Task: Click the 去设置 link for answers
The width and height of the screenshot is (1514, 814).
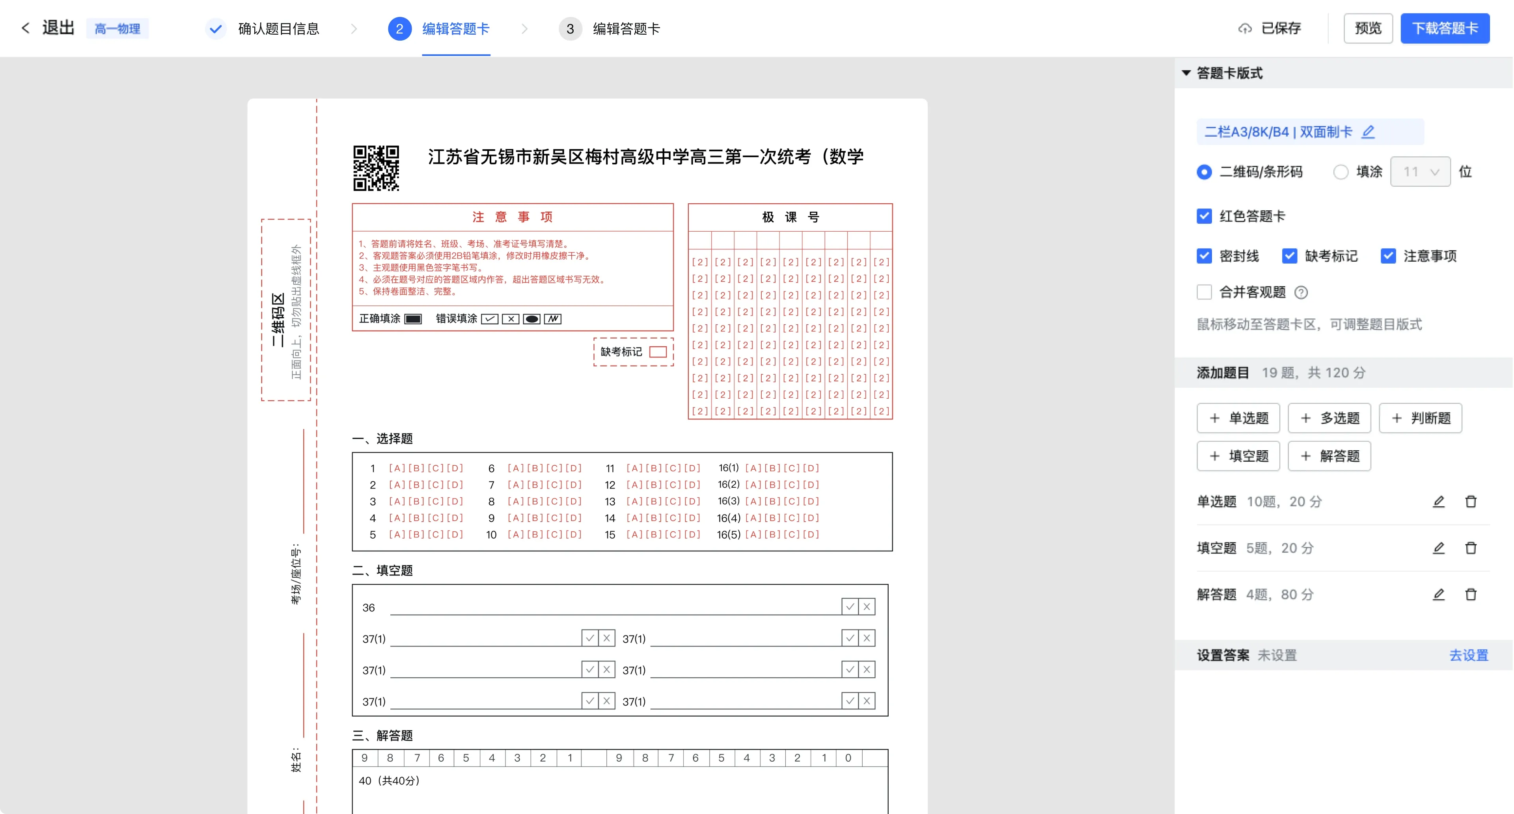Action: [1469, 656]
